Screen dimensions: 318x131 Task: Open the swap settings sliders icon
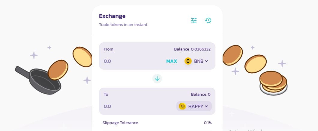point(194,20)
